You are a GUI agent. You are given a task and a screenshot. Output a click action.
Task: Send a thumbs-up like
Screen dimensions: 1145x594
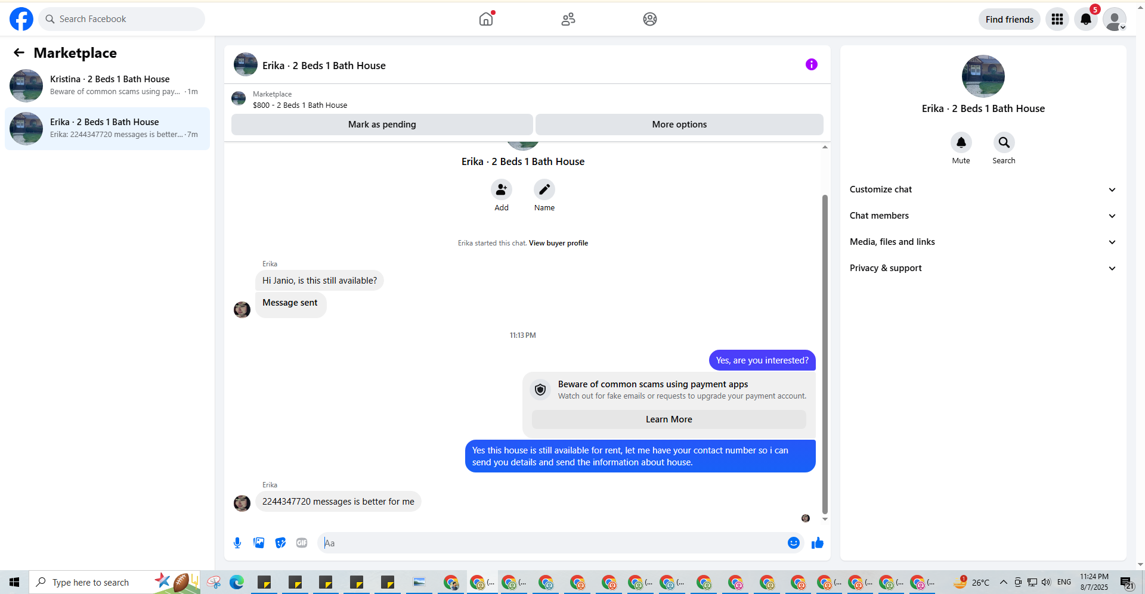click(x=818, y=543)
